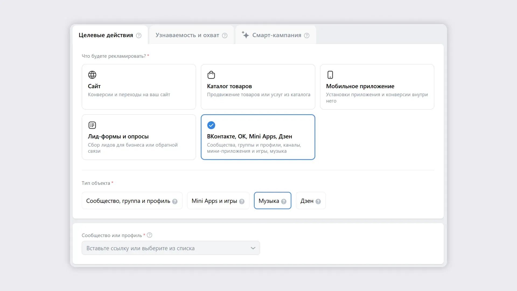Screen dimensions: 517x291
Task: Click help icon next to Целевые действия
Action: [139, 36]
